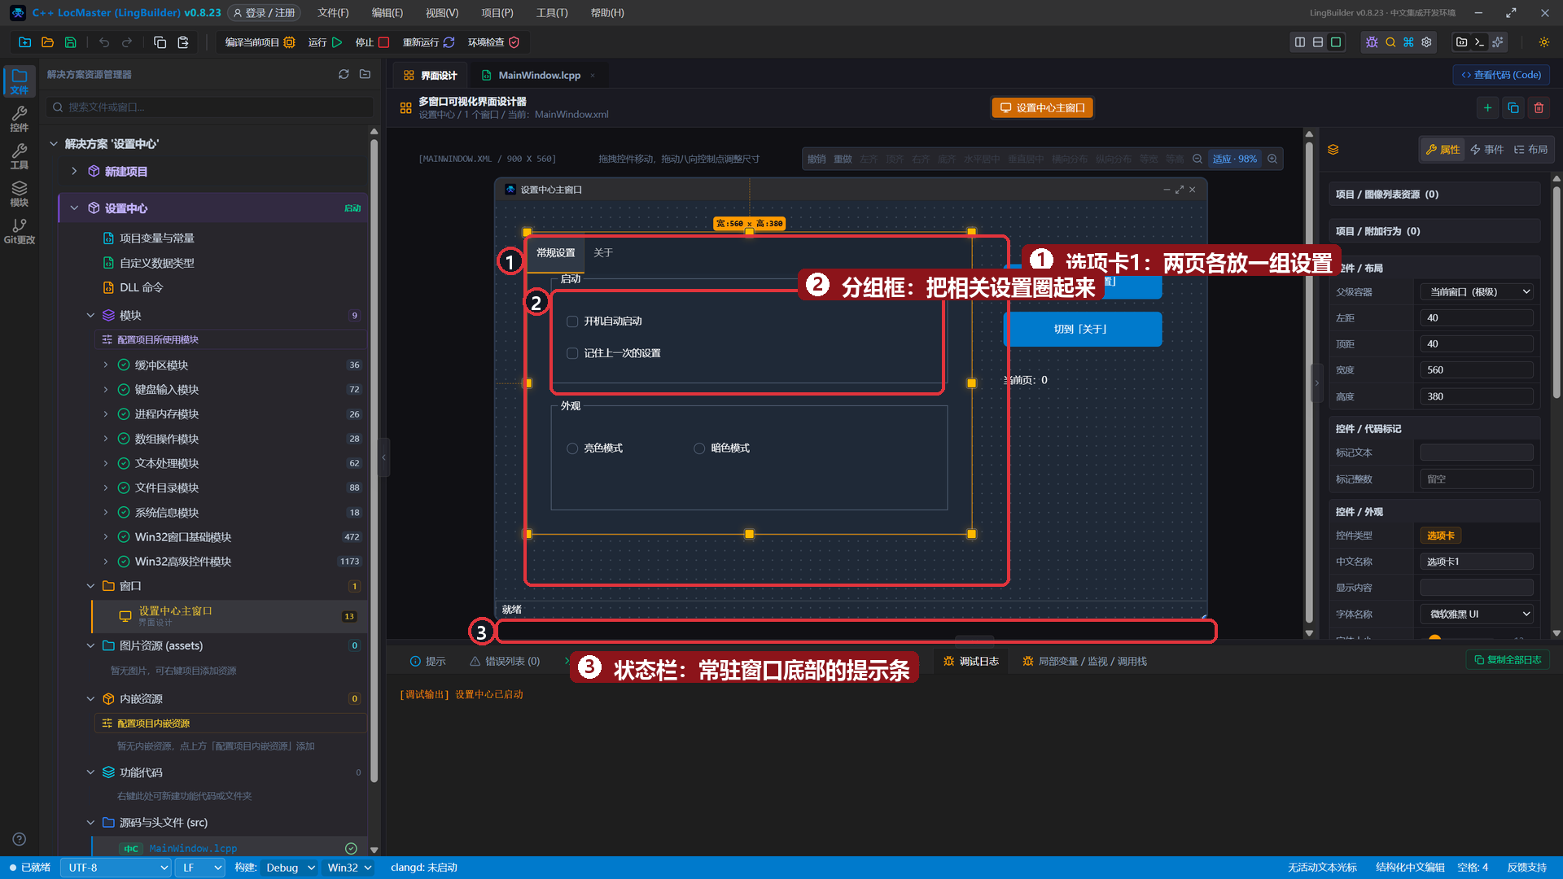Collapse the 内嵌资源 tree section
1563x879 pixels.
point(90,699)
